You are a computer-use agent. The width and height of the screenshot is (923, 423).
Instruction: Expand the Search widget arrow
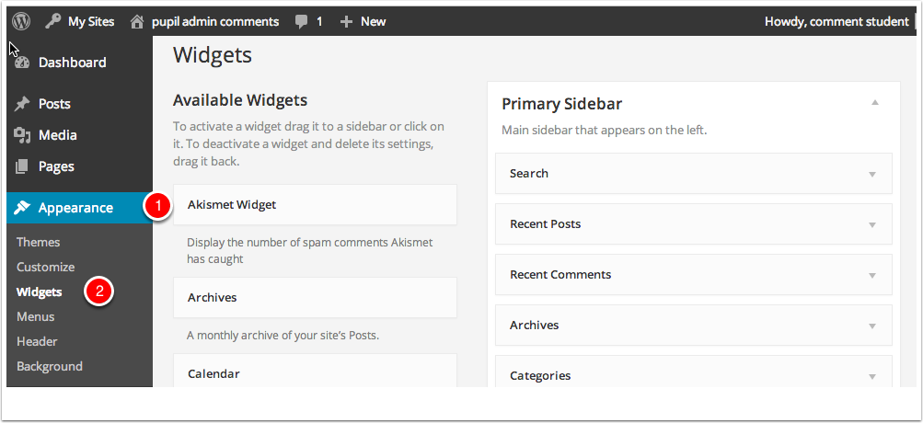tap(871, 174)
